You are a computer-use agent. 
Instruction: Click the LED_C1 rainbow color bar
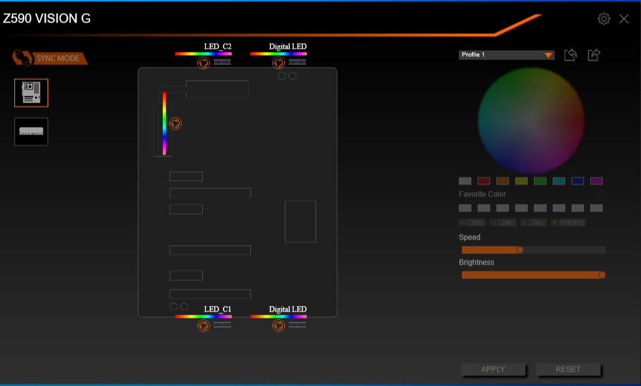click(203, 316)
